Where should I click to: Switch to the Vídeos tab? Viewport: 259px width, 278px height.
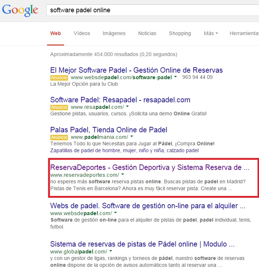[x=82, y=33]
